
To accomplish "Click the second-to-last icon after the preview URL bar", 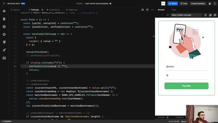I will [210, 15].
